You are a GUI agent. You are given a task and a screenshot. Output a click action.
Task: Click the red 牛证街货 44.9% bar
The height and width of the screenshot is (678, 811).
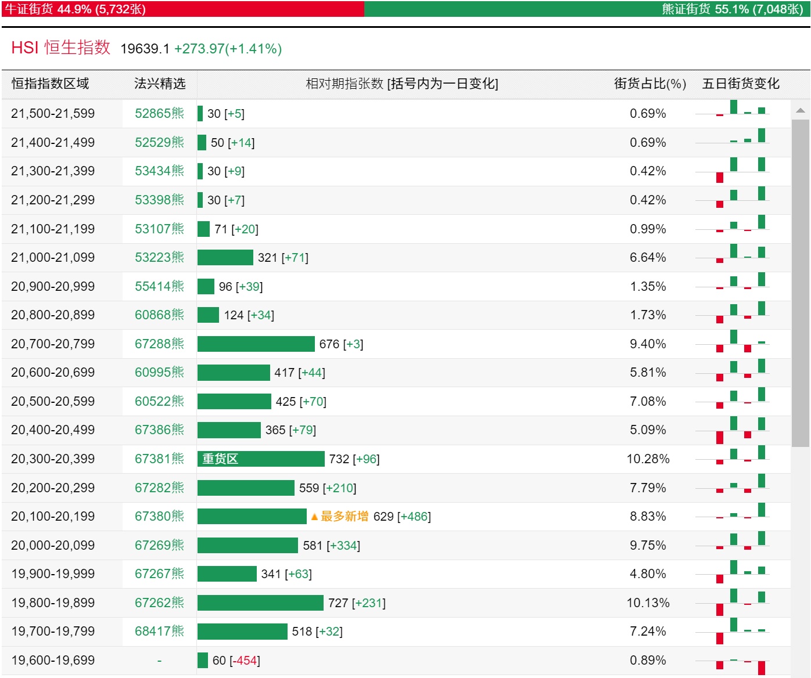182,9
